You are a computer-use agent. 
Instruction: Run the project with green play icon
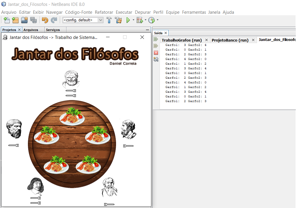pos(128,20)
